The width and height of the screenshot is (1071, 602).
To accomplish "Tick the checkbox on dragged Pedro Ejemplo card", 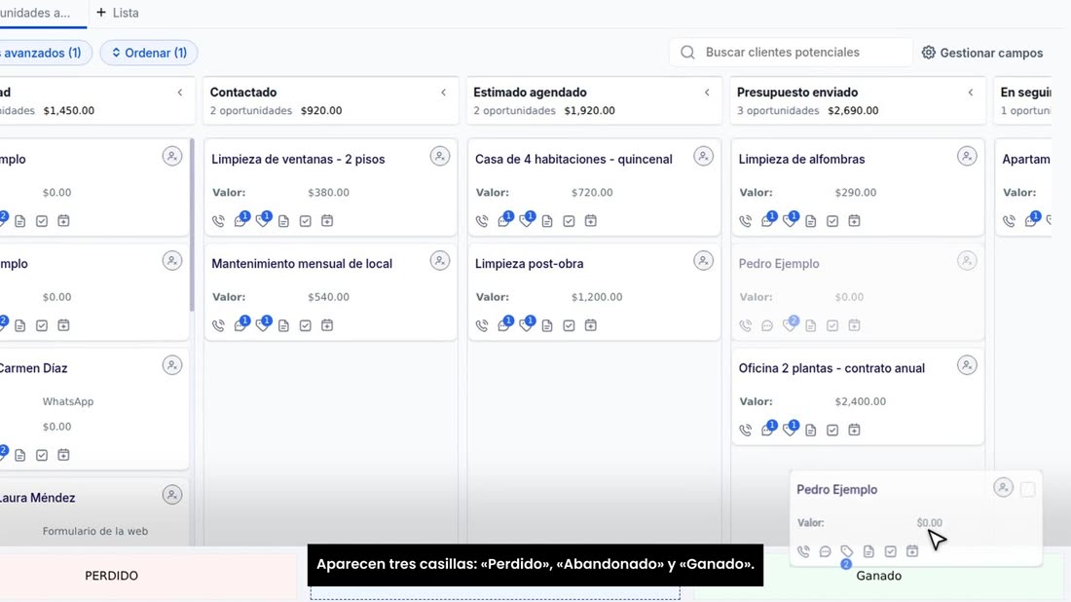I will (1027, 490).
